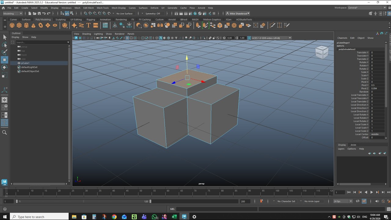The width and height of the screenshot is (391, 220).
Task: Open the Mesh Tools menu
Action: coord(103,8)
